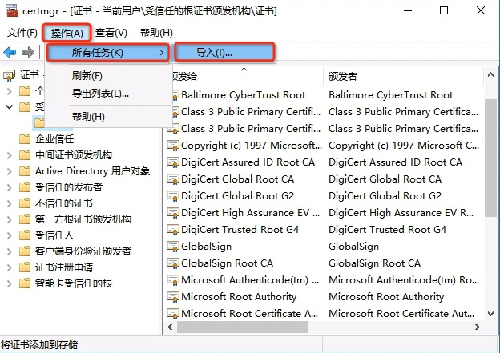Click the Back arrow toolbar icon
Viewport: 500px width, 353px height.
tap(10, 53)
